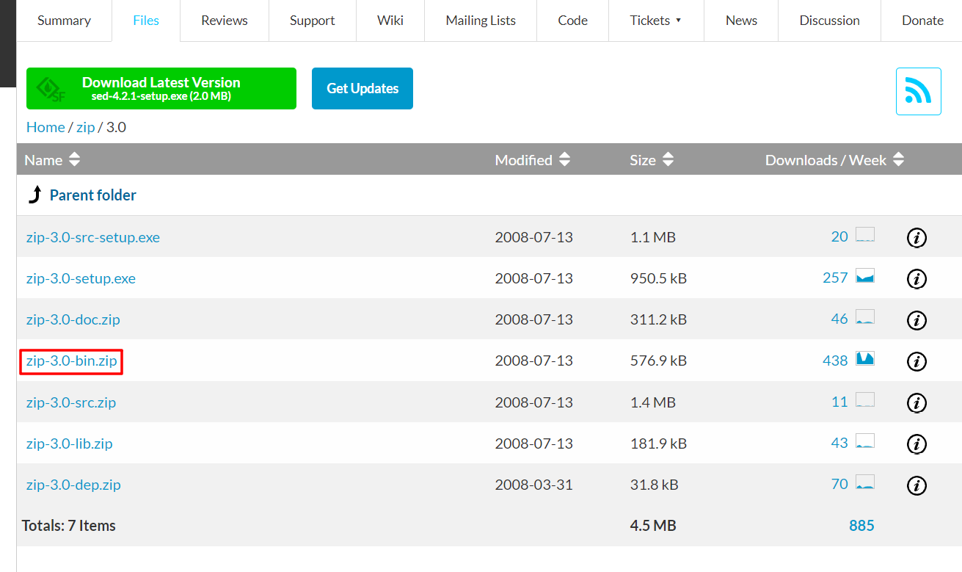Click the Totals: 7 Items text
Image resolution: width=962 pixels, height=572 pixels.
69,526
